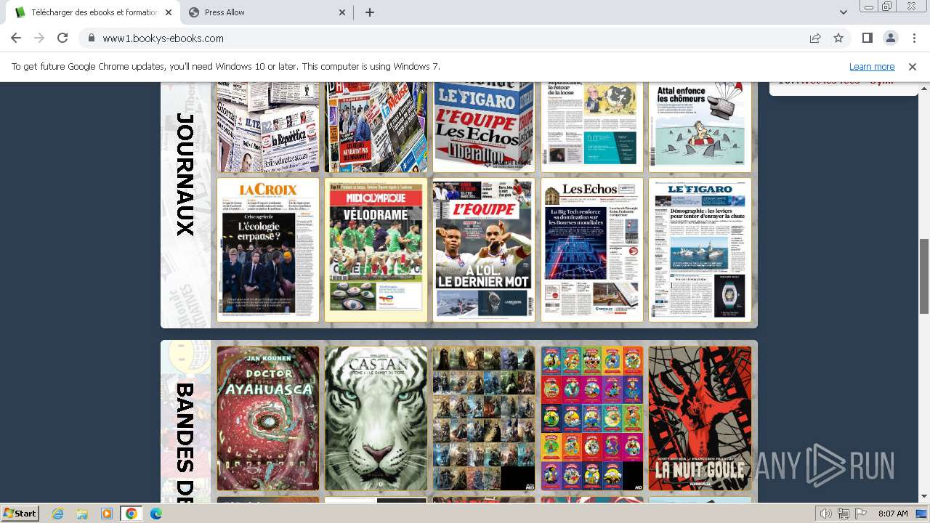Viewport: 930px width, 523px height.
Task: Open Windows Explorer folder from taskbar
Action: click(82, 514)
